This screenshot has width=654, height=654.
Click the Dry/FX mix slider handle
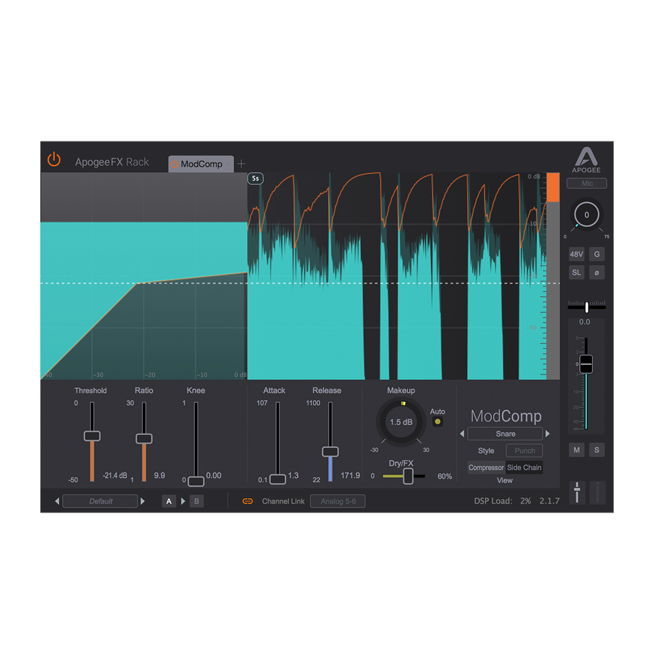coord(408,476)
